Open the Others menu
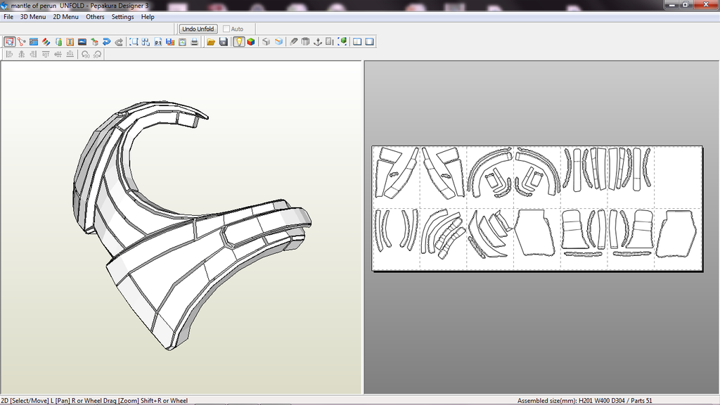The width and height of the screenshot is (720, 405). 95,17
